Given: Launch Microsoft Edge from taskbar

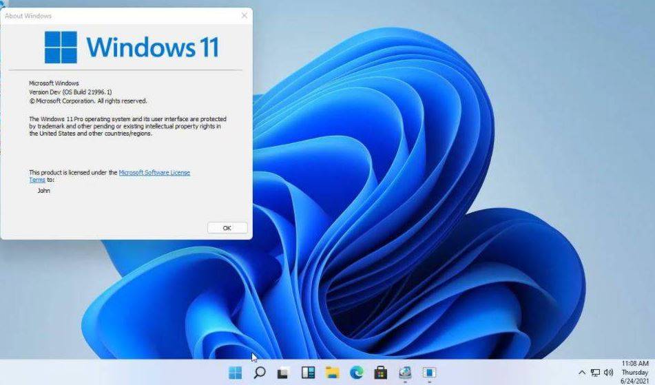Looking at the screenshot, I should 356,372.
